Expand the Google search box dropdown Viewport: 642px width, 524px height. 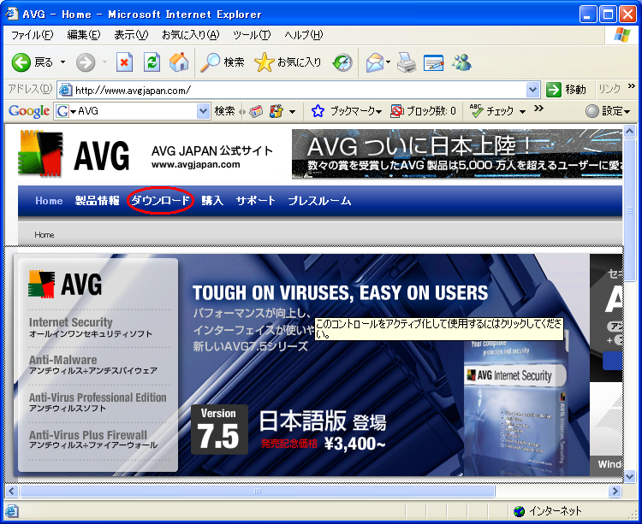click(203, 111)
